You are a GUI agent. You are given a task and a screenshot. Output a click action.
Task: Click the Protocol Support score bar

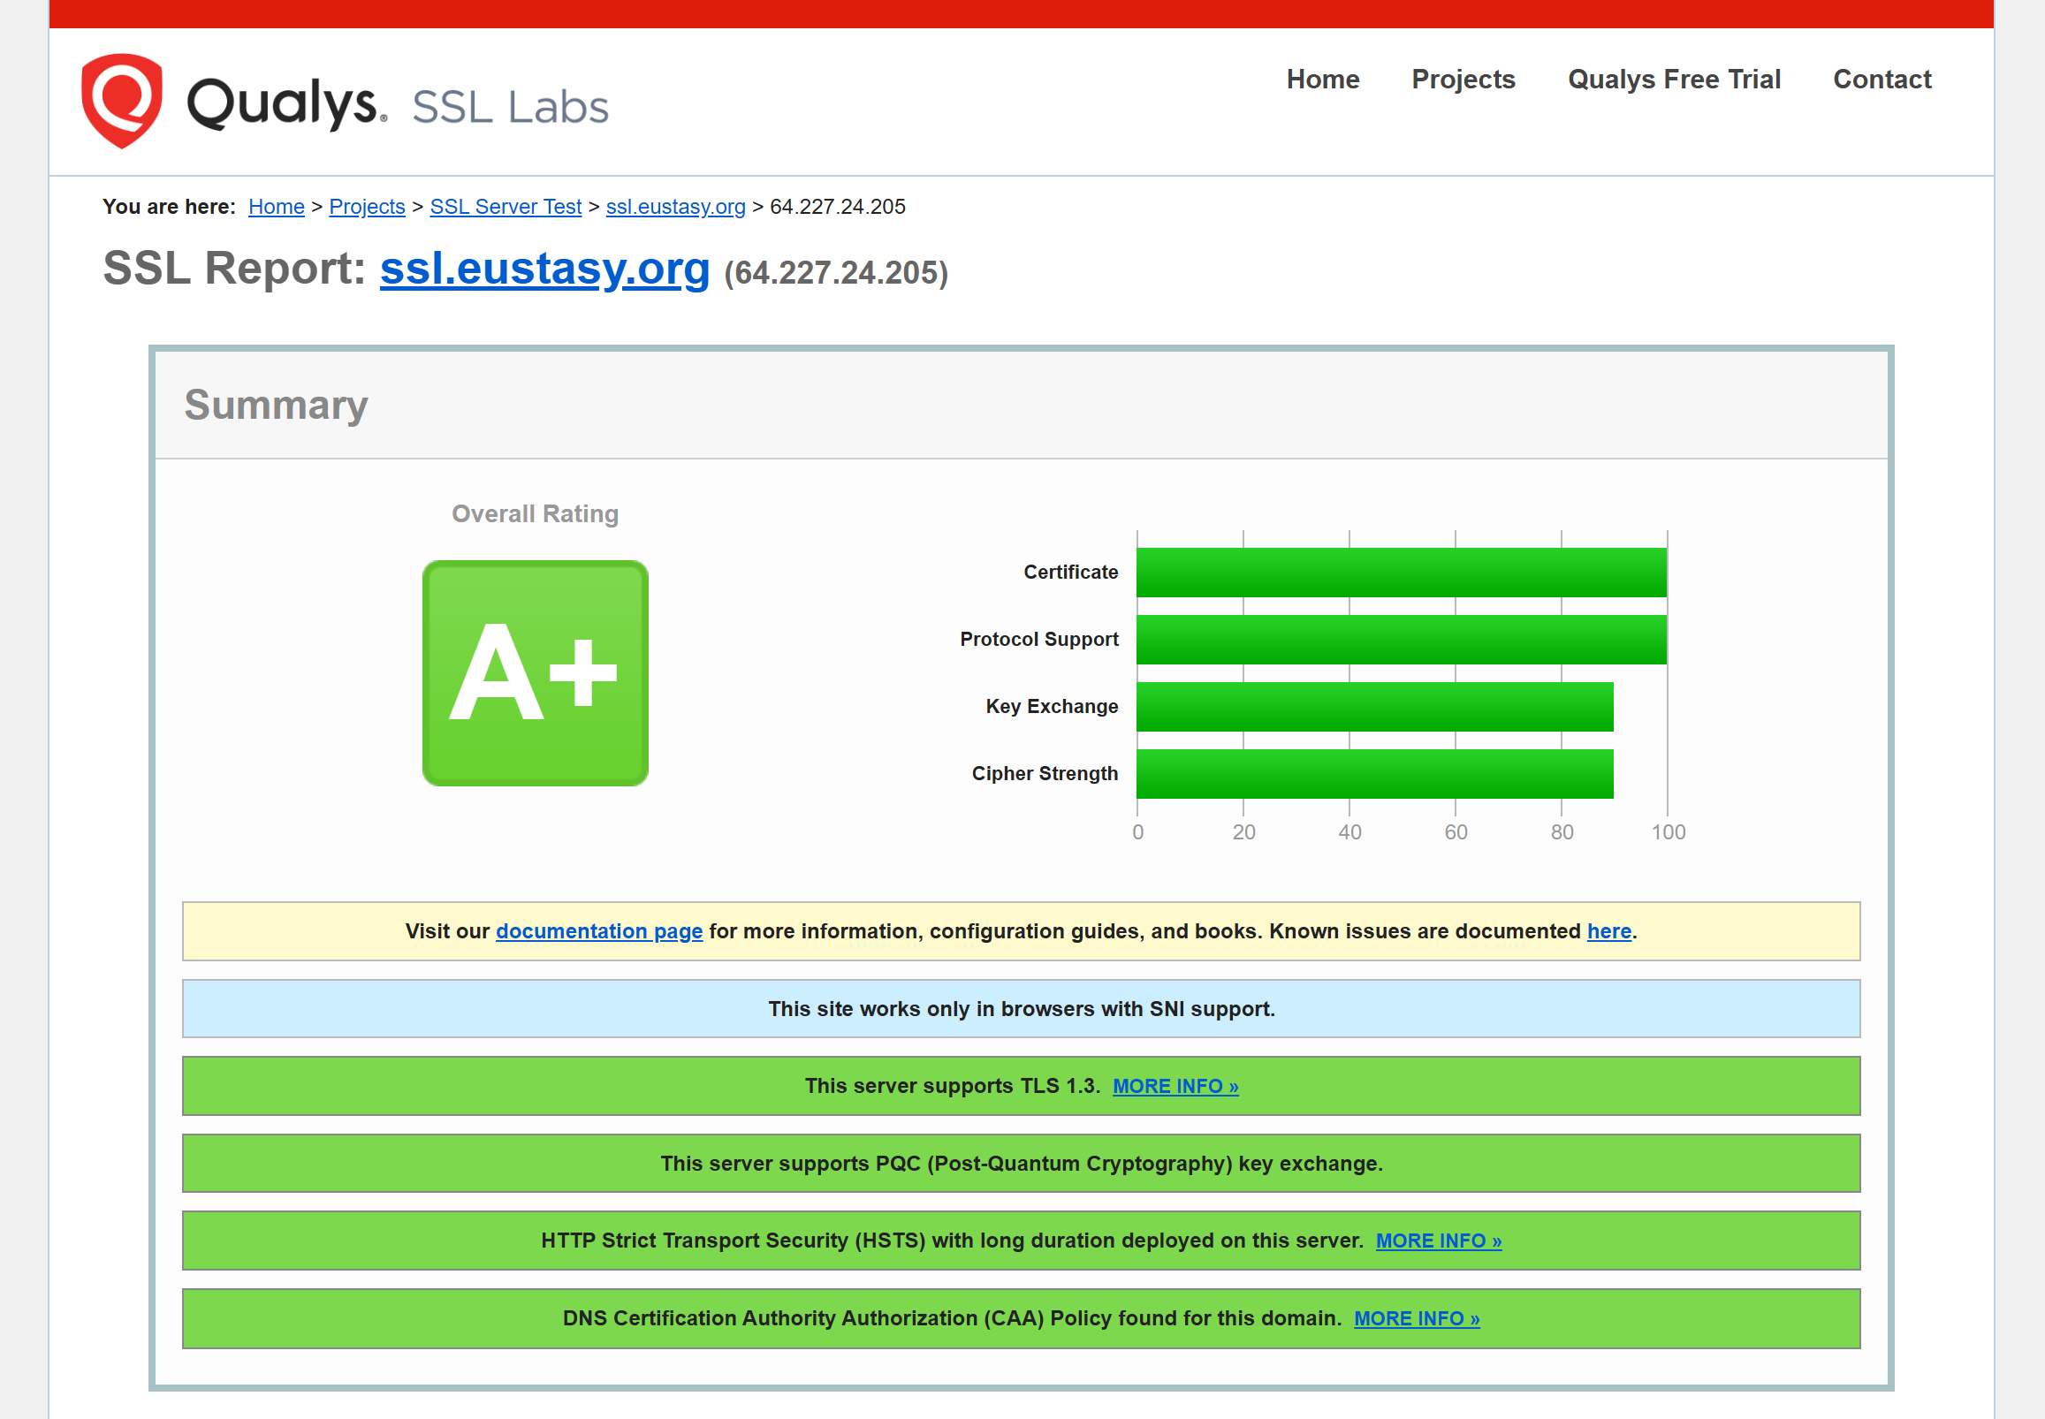point(1401,640)
